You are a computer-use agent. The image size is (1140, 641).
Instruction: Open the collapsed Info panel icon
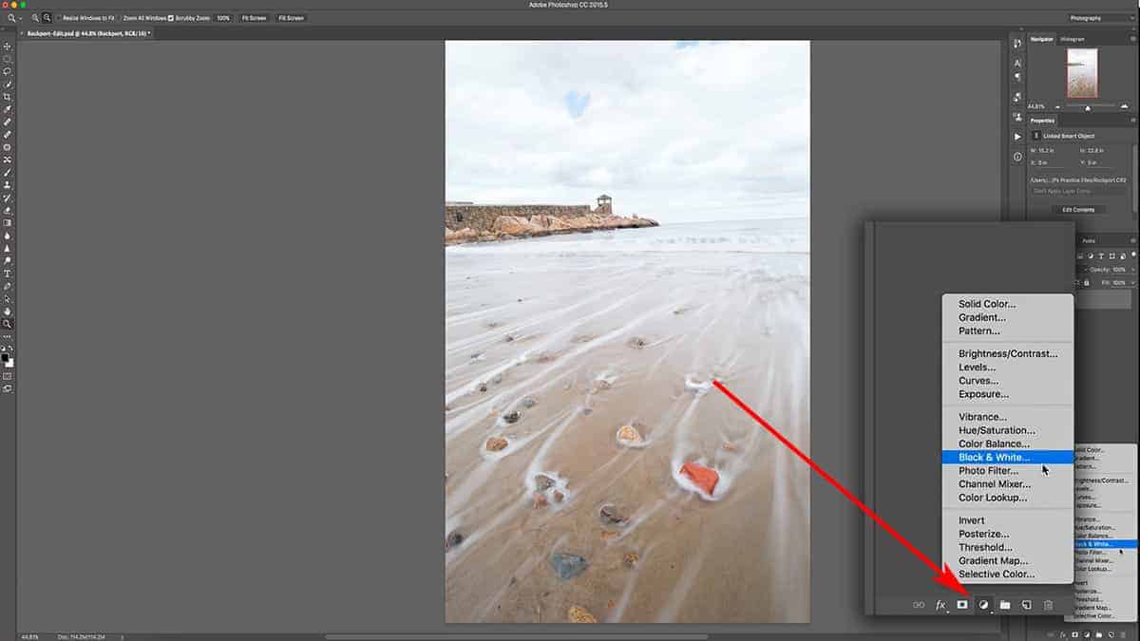(x=1017, y=157)
